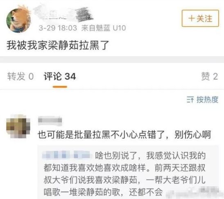Open the poster's dog avatar

(x=18, y=20)
